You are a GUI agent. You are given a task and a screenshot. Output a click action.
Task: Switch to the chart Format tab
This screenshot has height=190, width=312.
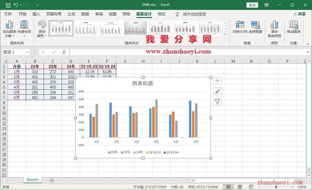162,14
